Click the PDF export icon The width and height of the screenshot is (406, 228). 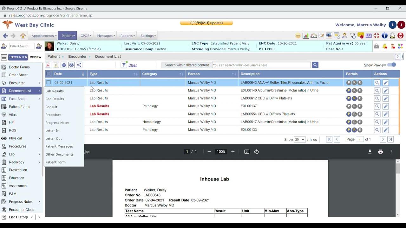[48, 65]
